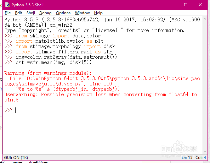Click the '64 bit (AMD64)] on win32' line
The width and height of the screenshot is (210, 163).
tap(38, 25)
